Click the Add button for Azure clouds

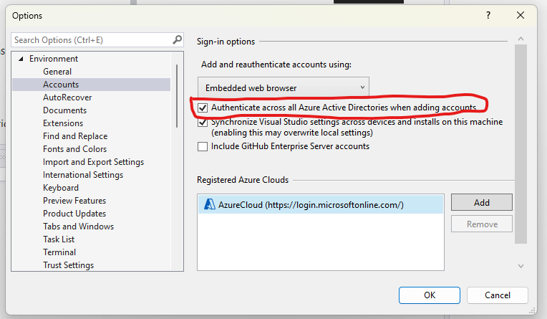pyautogui.click(x=481, y=203)
